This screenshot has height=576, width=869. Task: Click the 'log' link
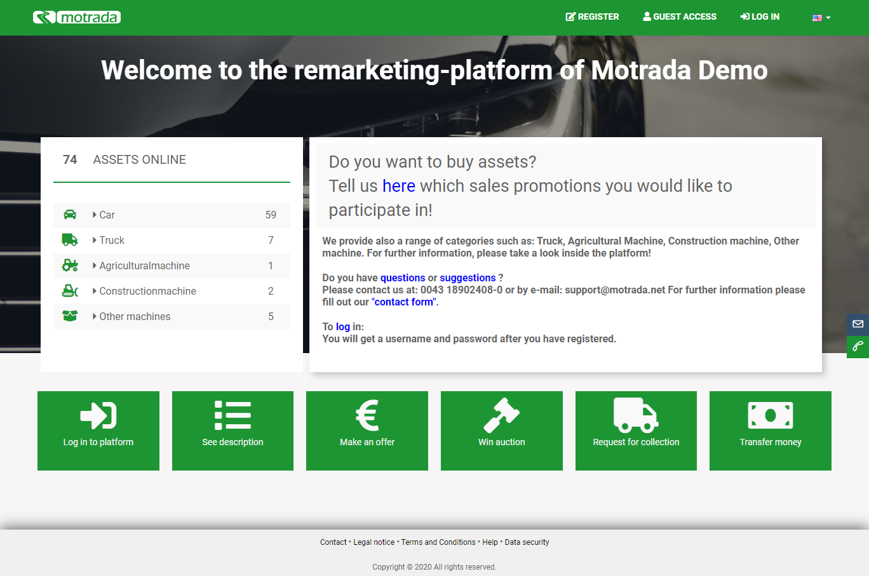click(343, 327)
